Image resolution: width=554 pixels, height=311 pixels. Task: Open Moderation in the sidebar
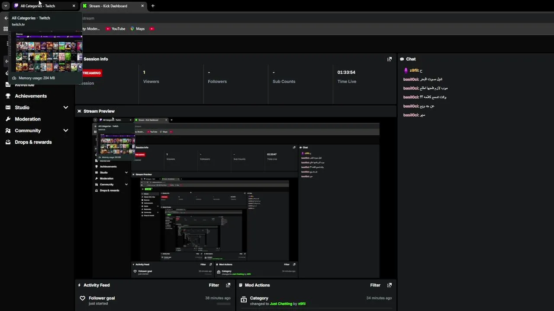(x=28, y=119)
